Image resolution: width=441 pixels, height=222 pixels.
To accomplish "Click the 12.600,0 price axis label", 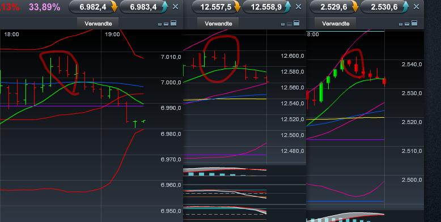I will (x=292, y=56).
